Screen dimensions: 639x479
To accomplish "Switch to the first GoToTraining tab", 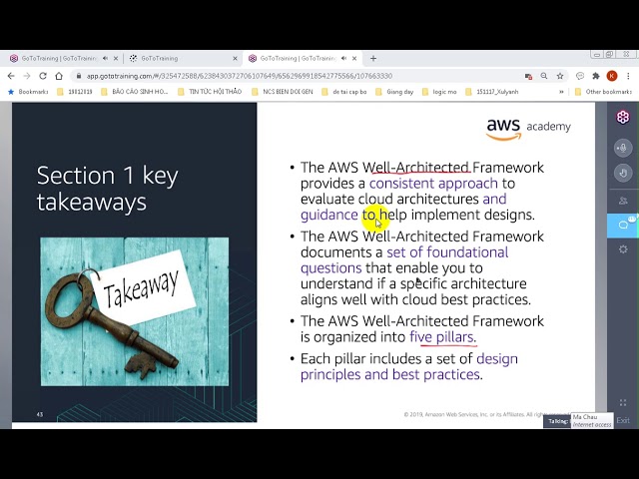I will click(59, 58).
